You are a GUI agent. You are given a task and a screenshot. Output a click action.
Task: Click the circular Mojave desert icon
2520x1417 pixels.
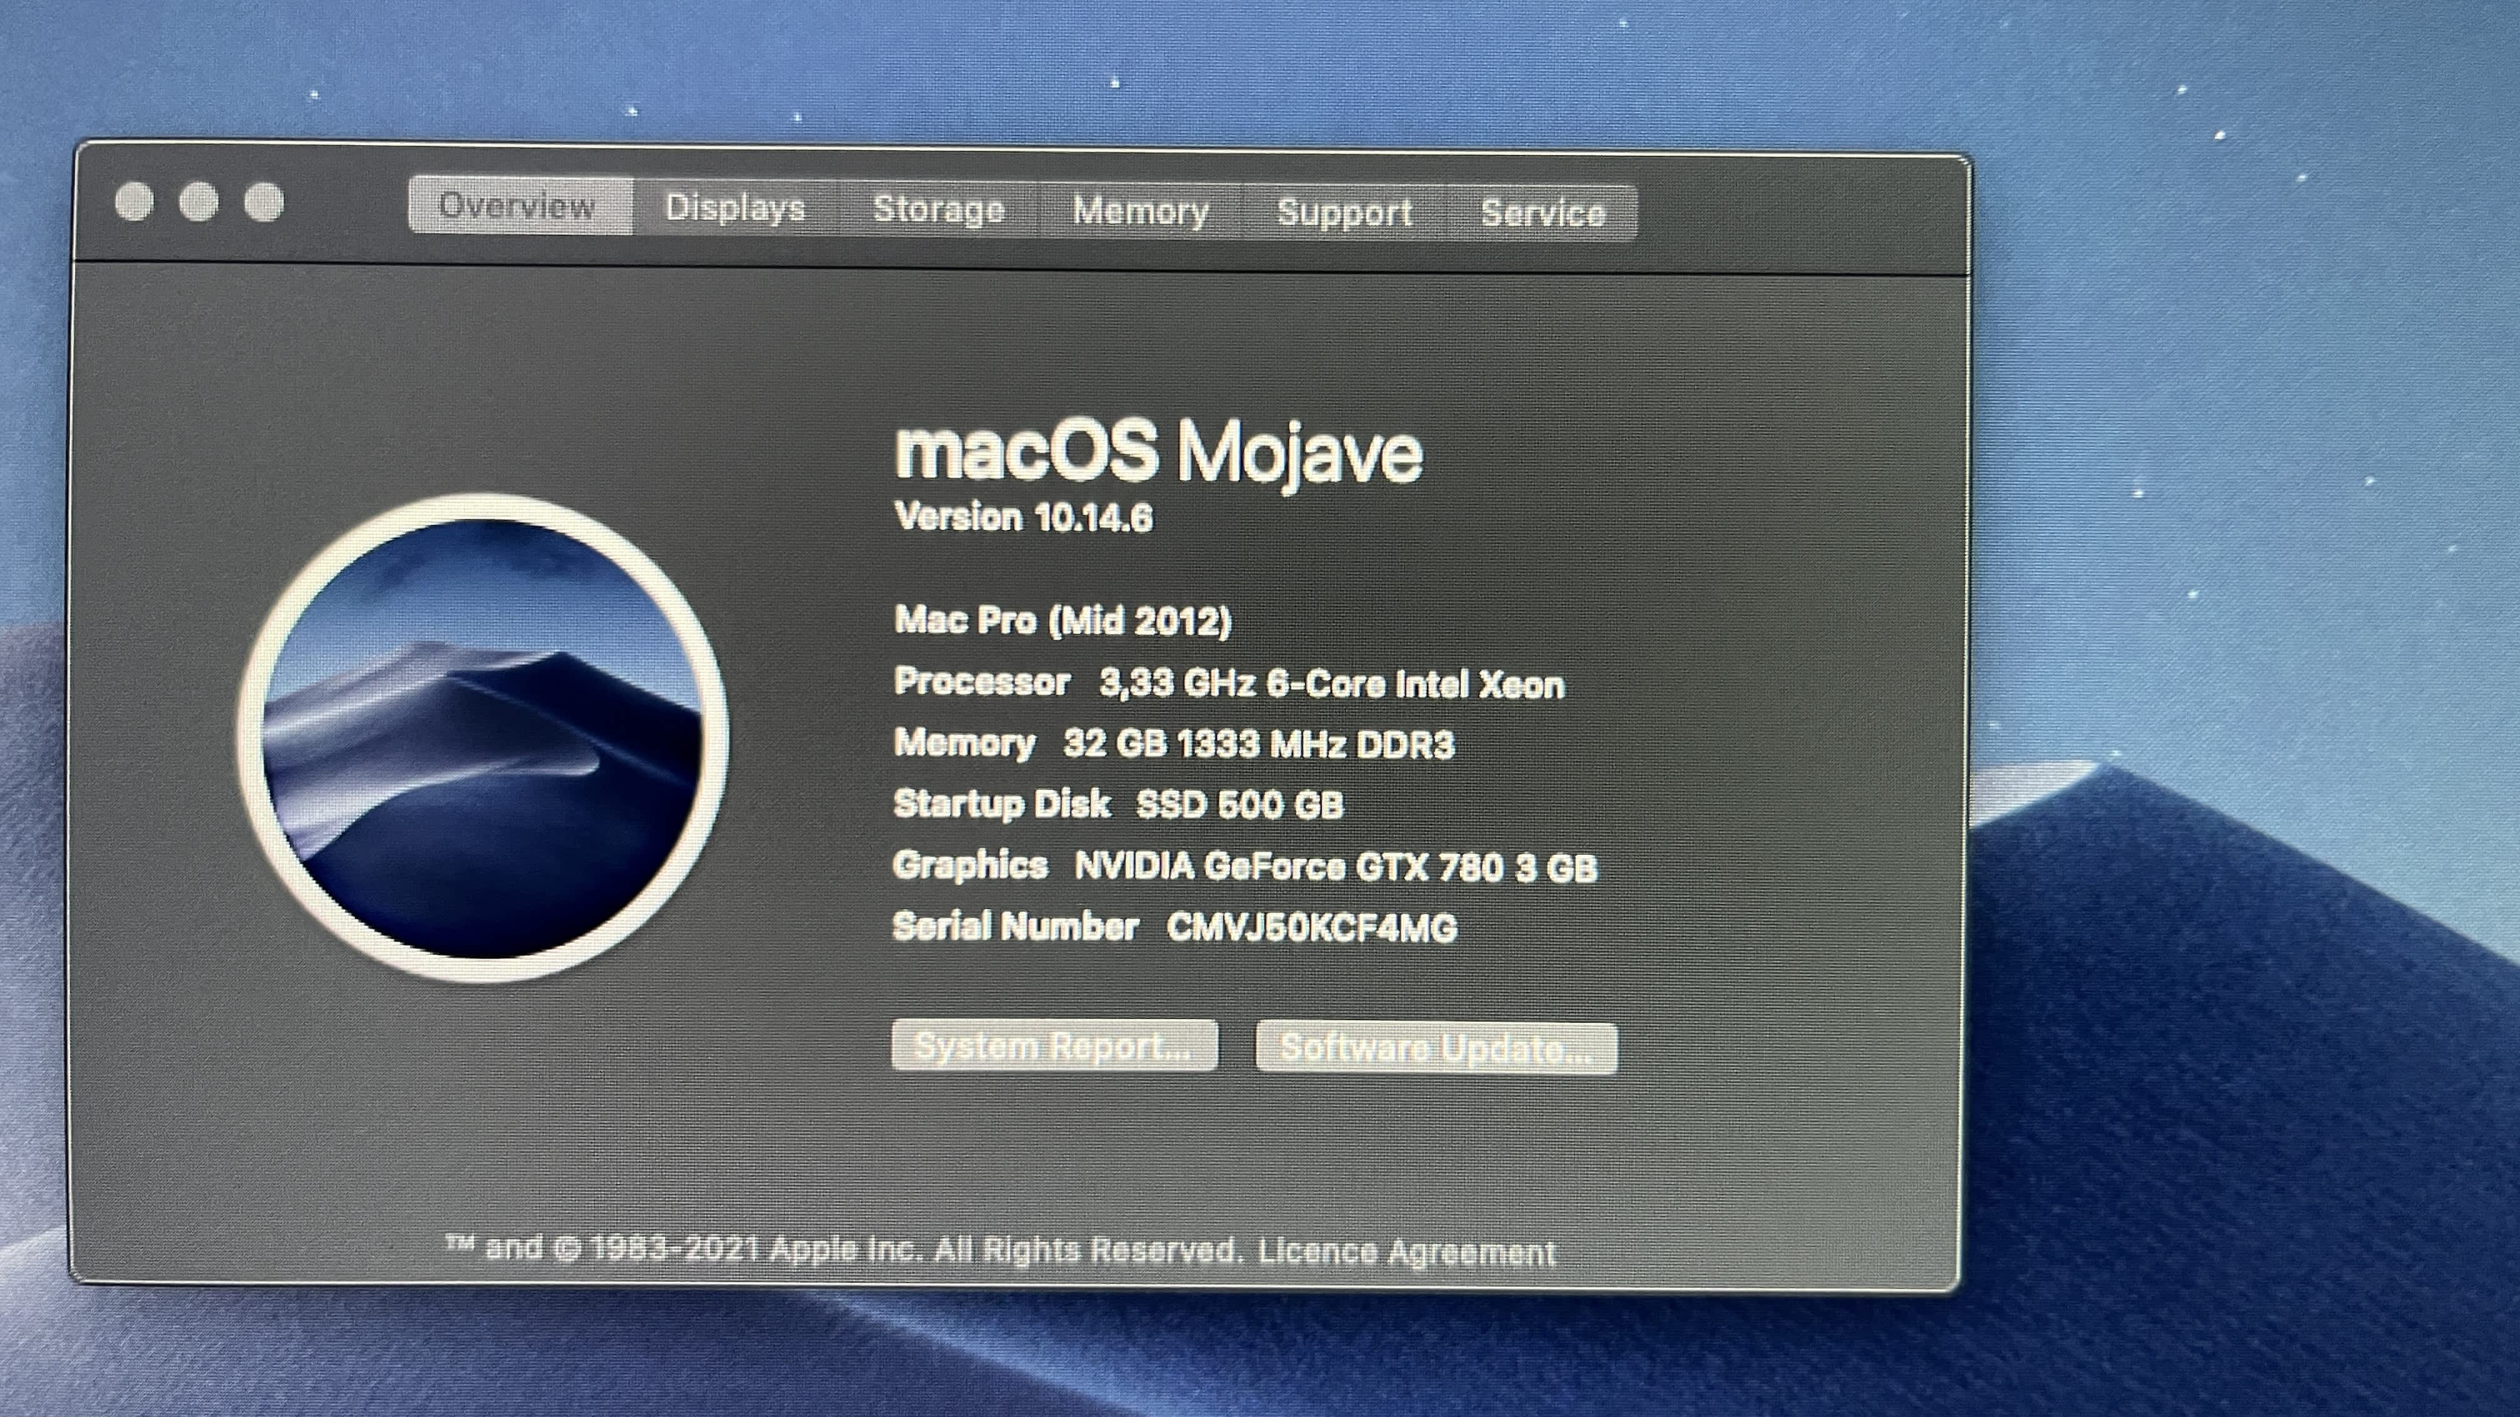point(482,738)
